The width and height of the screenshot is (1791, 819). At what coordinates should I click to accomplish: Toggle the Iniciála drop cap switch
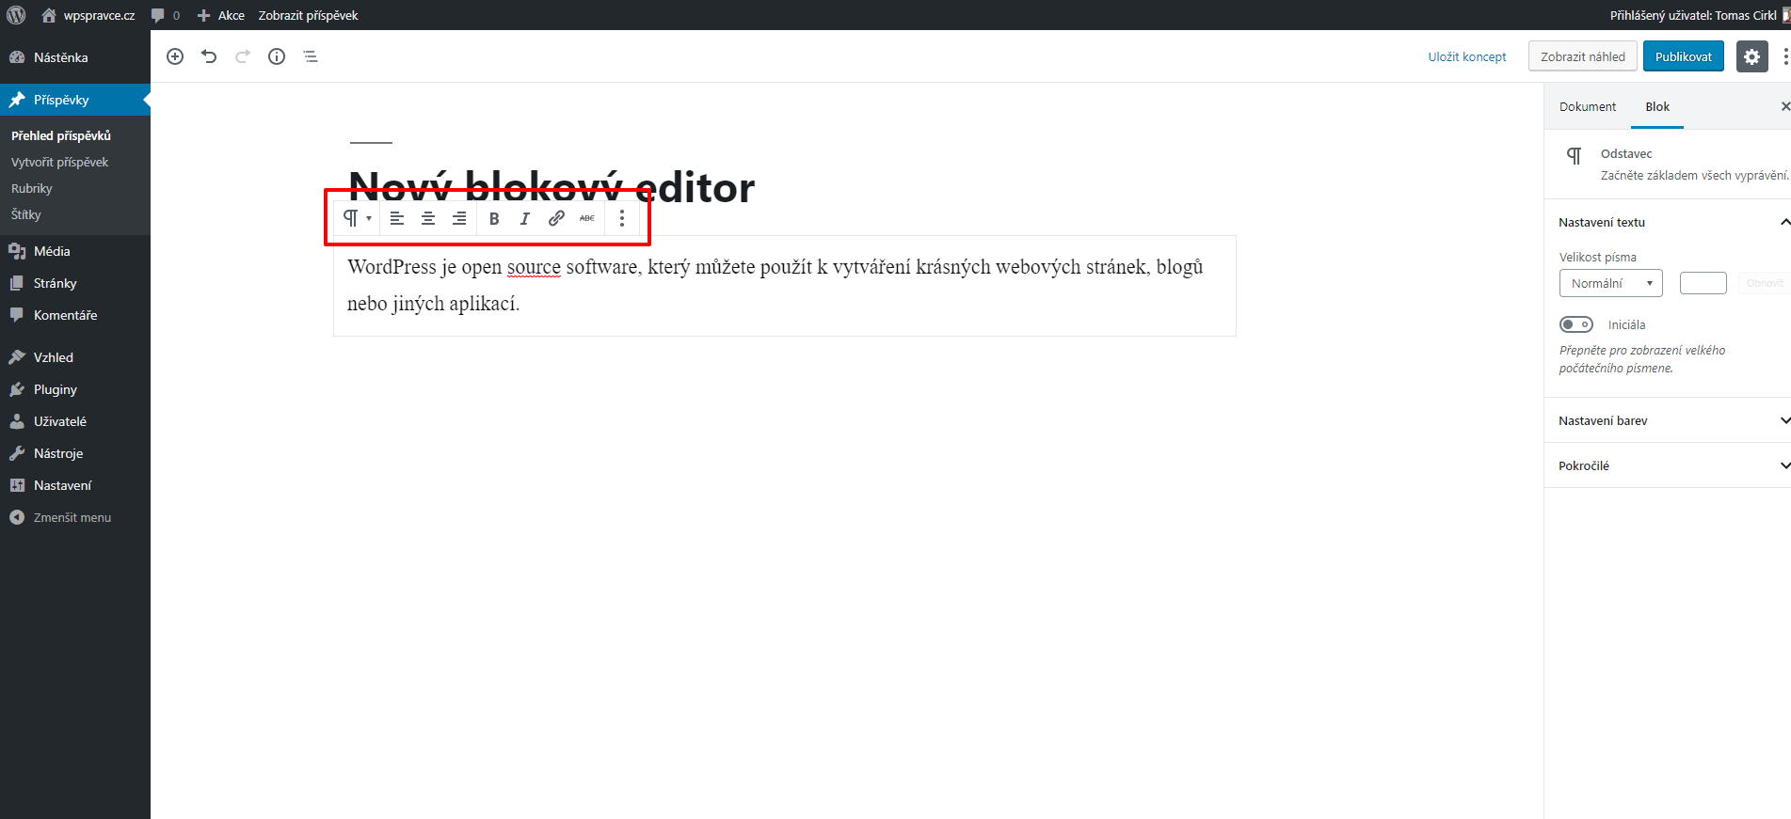coord(1576,324)
